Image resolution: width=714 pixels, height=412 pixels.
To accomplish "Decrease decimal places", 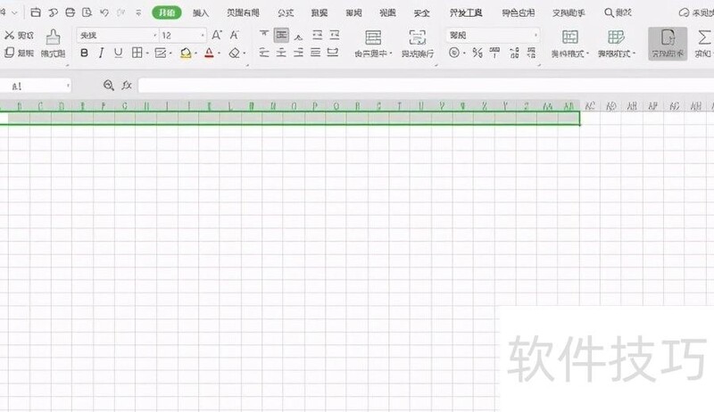I will click(531, 53).
